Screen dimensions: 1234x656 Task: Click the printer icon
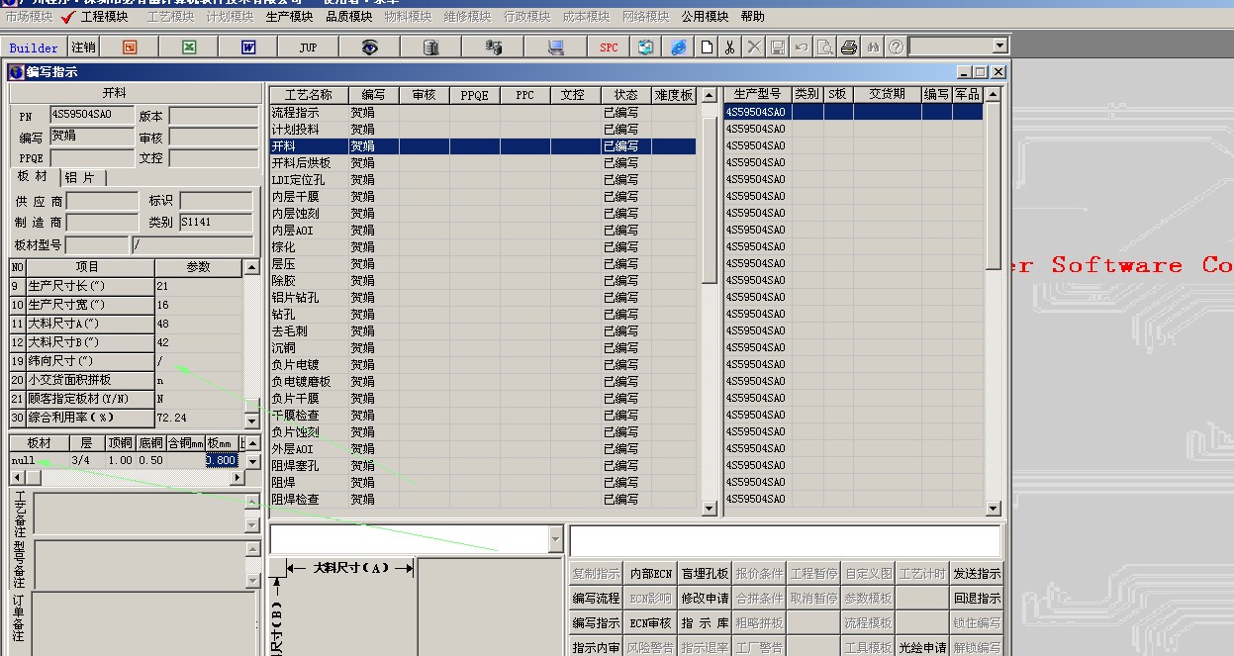[849, 47]
